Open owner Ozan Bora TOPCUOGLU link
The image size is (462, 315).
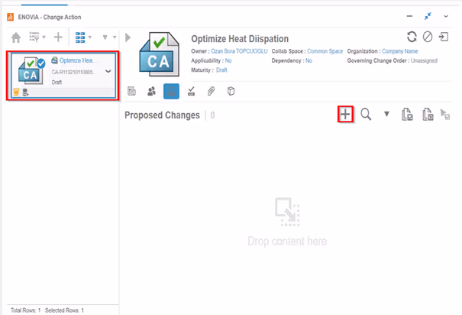coord(239,51)
